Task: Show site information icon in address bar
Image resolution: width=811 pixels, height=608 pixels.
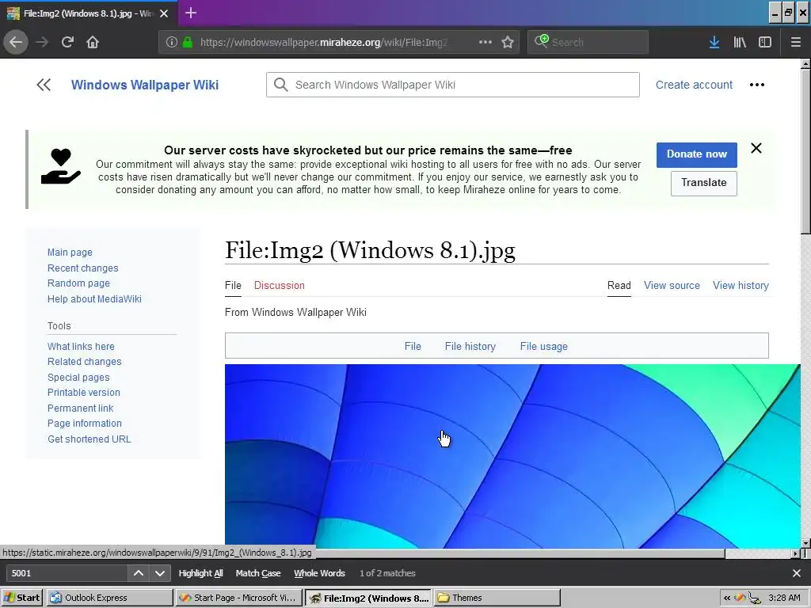Action: [x=172, y=42]
